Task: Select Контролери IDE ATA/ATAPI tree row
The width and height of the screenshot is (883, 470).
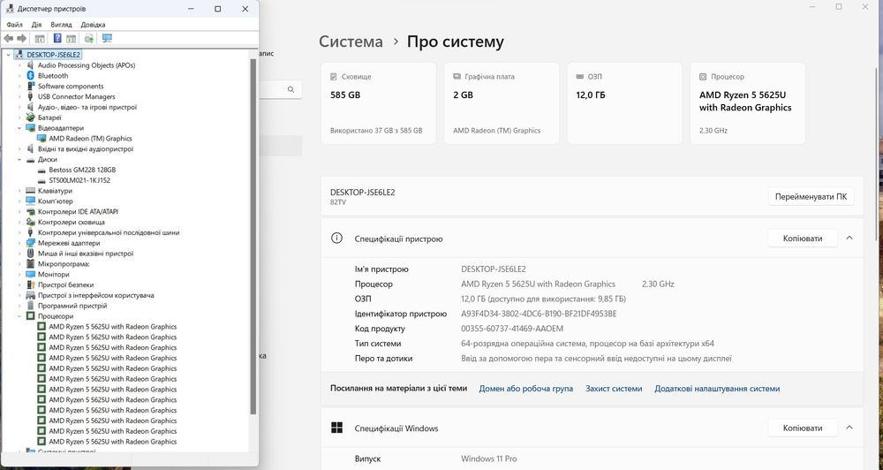Action: (78, 212)
